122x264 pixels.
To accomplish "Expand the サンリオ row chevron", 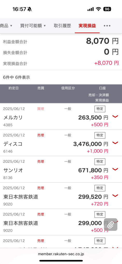I will [x=115, y=169].
